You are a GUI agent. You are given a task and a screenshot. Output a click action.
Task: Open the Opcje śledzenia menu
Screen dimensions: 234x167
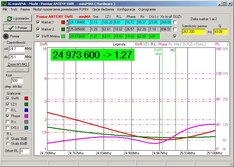click(x=103, y=9)
